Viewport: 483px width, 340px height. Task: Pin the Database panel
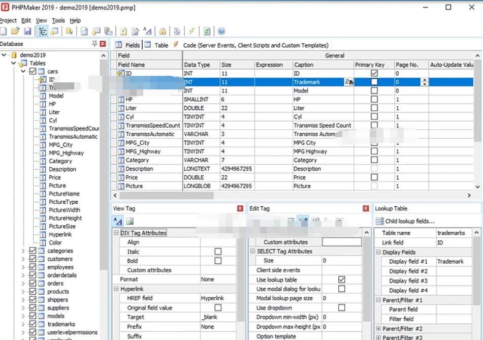click(x=94, y=44)
